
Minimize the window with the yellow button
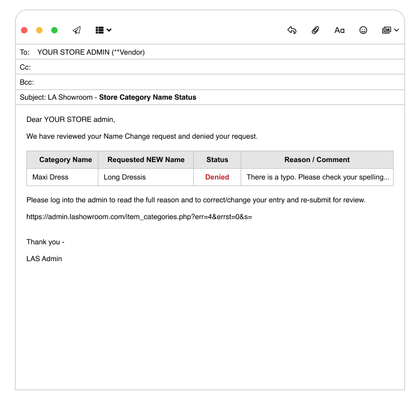(x=39, y=30)
